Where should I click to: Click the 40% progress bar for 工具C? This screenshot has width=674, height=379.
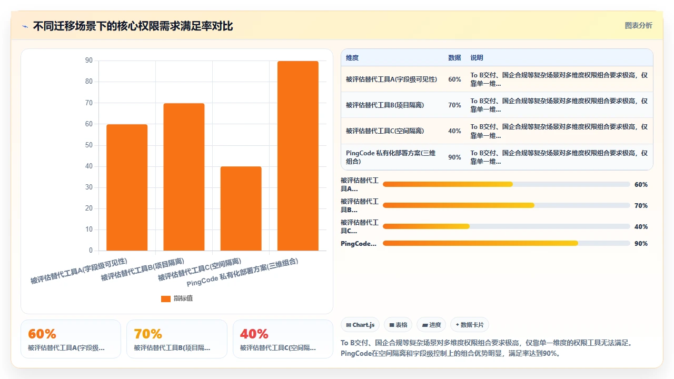(x=507, y=226)
